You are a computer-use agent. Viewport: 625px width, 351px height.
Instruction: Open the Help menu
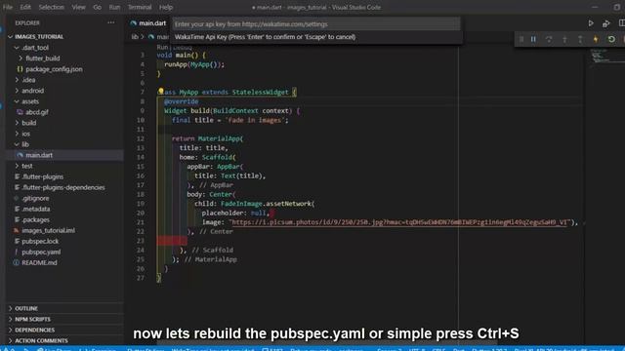[166, 7]
